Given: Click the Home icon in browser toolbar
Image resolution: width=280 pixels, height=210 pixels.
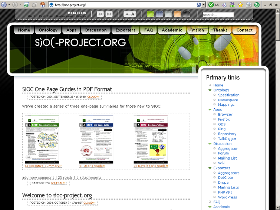Looking at the screenshot, I should point(43,5).
